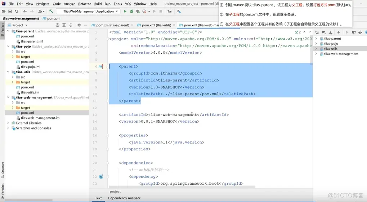Switch to Dependency Analyzer tab
This screenshot has height=202, width=367.
coord(124,198)
